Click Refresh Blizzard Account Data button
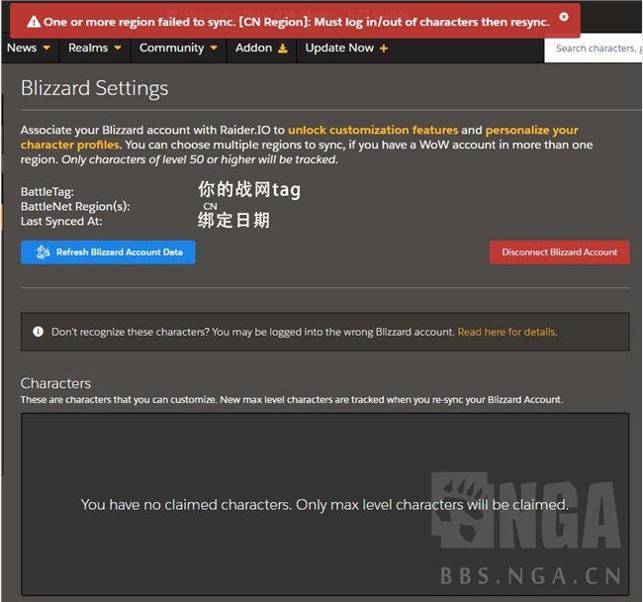The image size is (643, 602). [108, 251]
